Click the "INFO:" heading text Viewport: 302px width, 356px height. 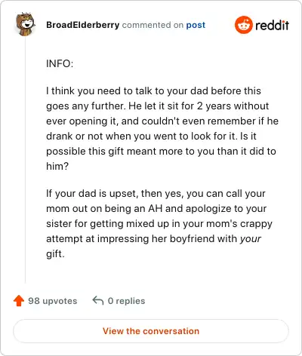pos(60,63)
